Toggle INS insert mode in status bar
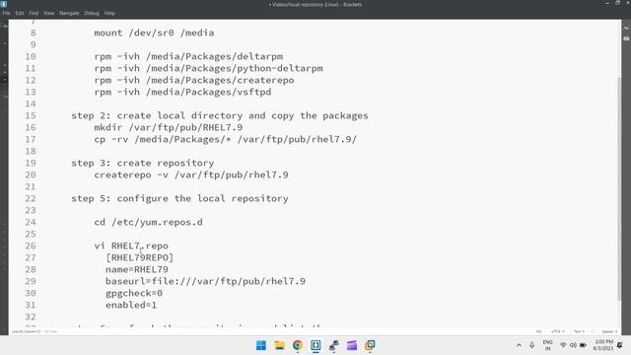This screenshot has height=355, width=631. pos(538,331)
